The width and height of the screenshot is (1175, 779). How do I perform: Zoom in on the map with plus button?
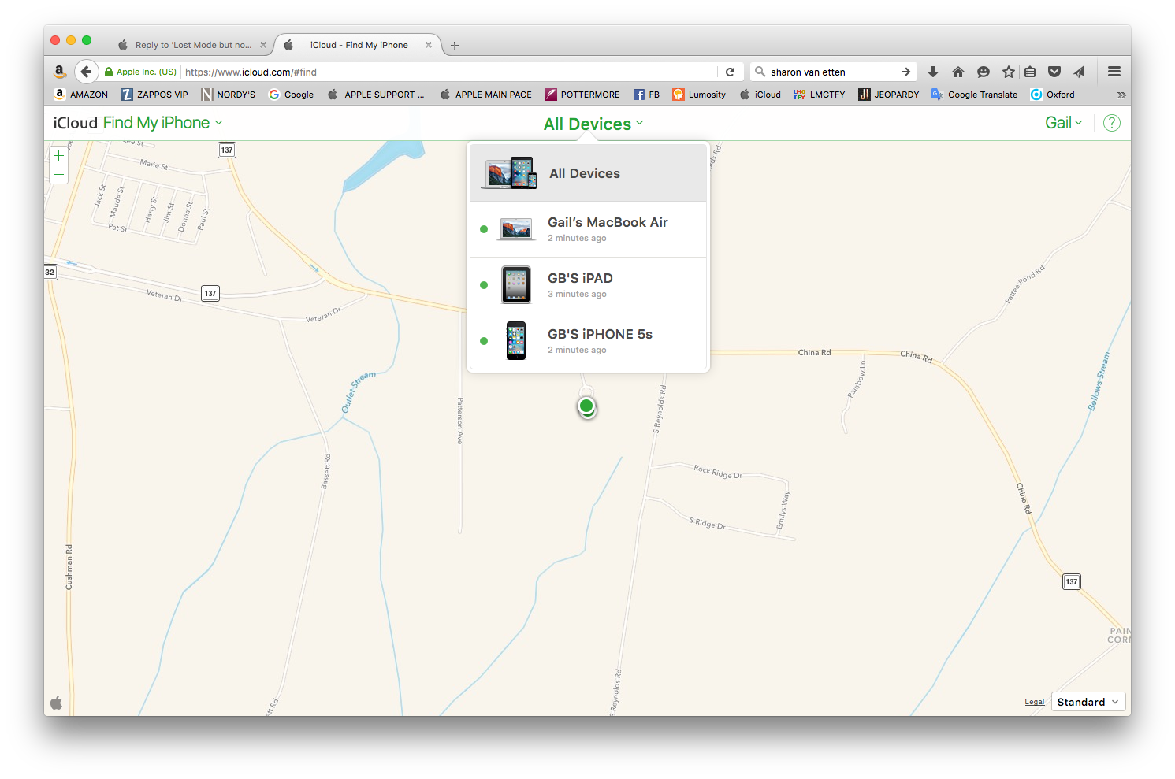tap(59, 155)
